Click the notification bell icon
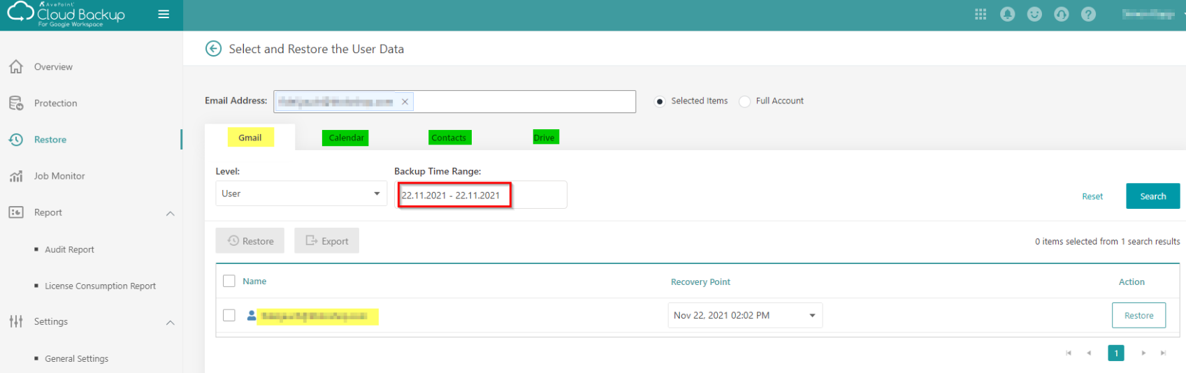Screen dimensions: 1186x373 pos(1007,15)
